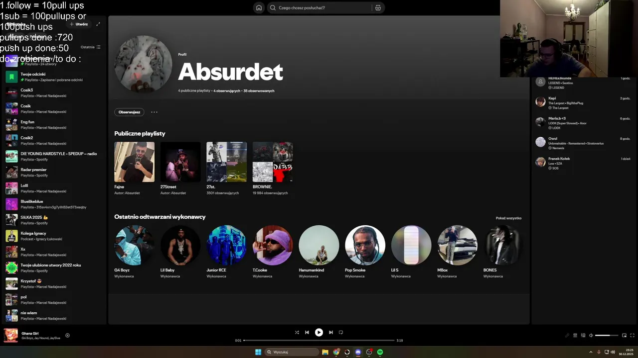Toggle the Obserwujesz follow button
This screenshot has width=638, height=358.
pyautogui.click(x=130, y=112)
